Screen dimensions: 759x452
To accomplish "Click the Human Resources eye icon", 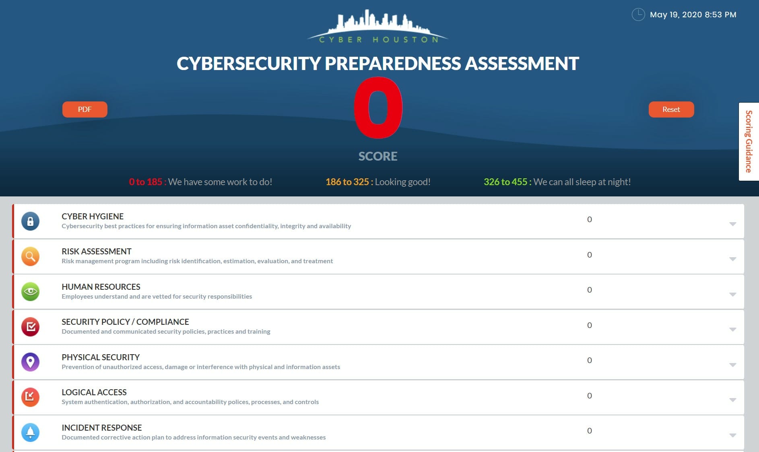I will (30, 291).
